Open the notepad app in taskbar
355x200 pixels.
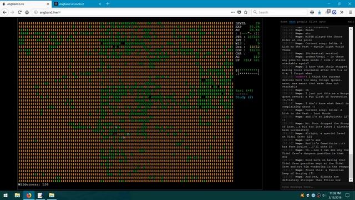click(40, 195)
